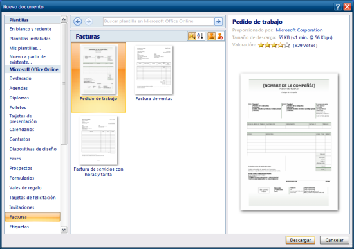Select Diapositivas de diseño category
The image size is (354, 249).
click(33, 149)
